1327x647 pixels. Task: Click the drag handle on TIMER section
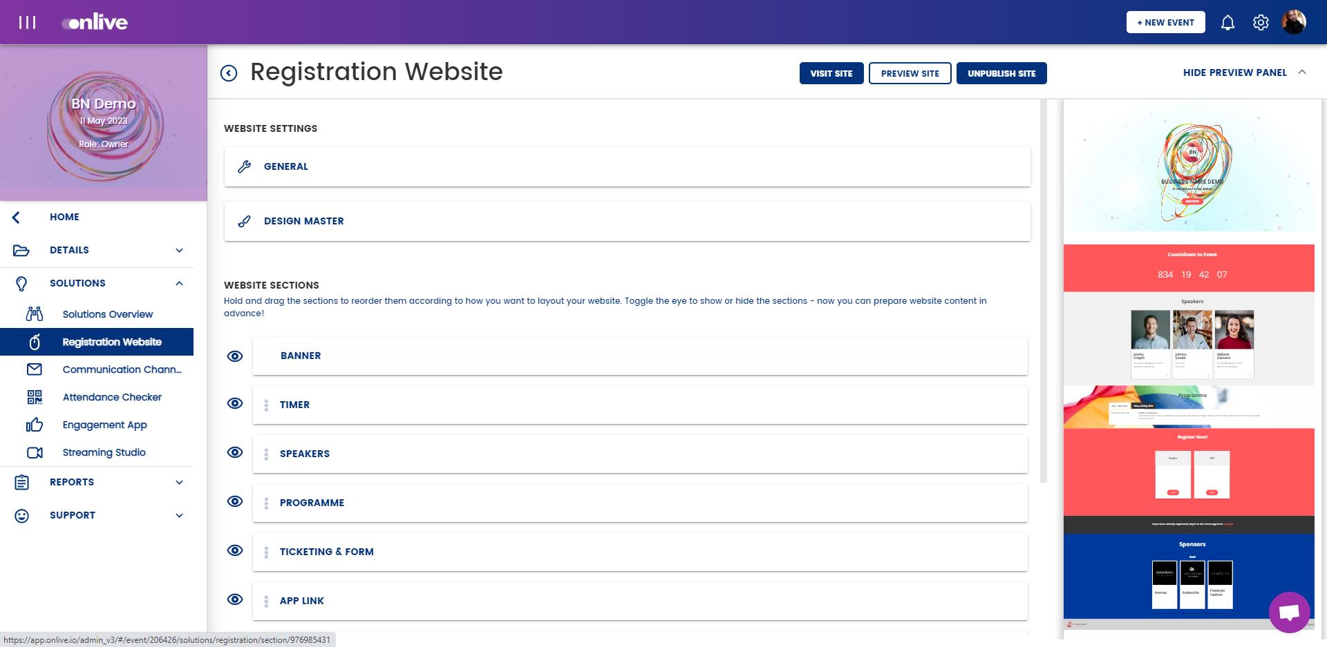[x=266, y=405]
